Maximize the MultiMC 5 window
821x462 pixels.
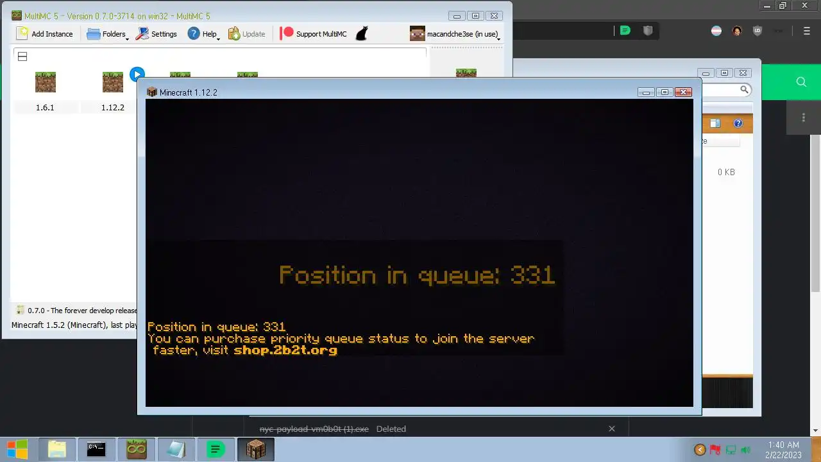tap(475, 16)
